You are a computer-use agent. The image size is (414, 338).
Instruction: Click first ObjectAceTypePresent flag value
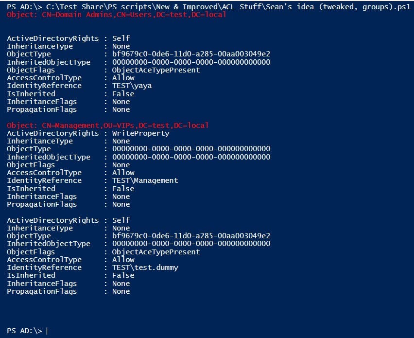pos(156,70)
